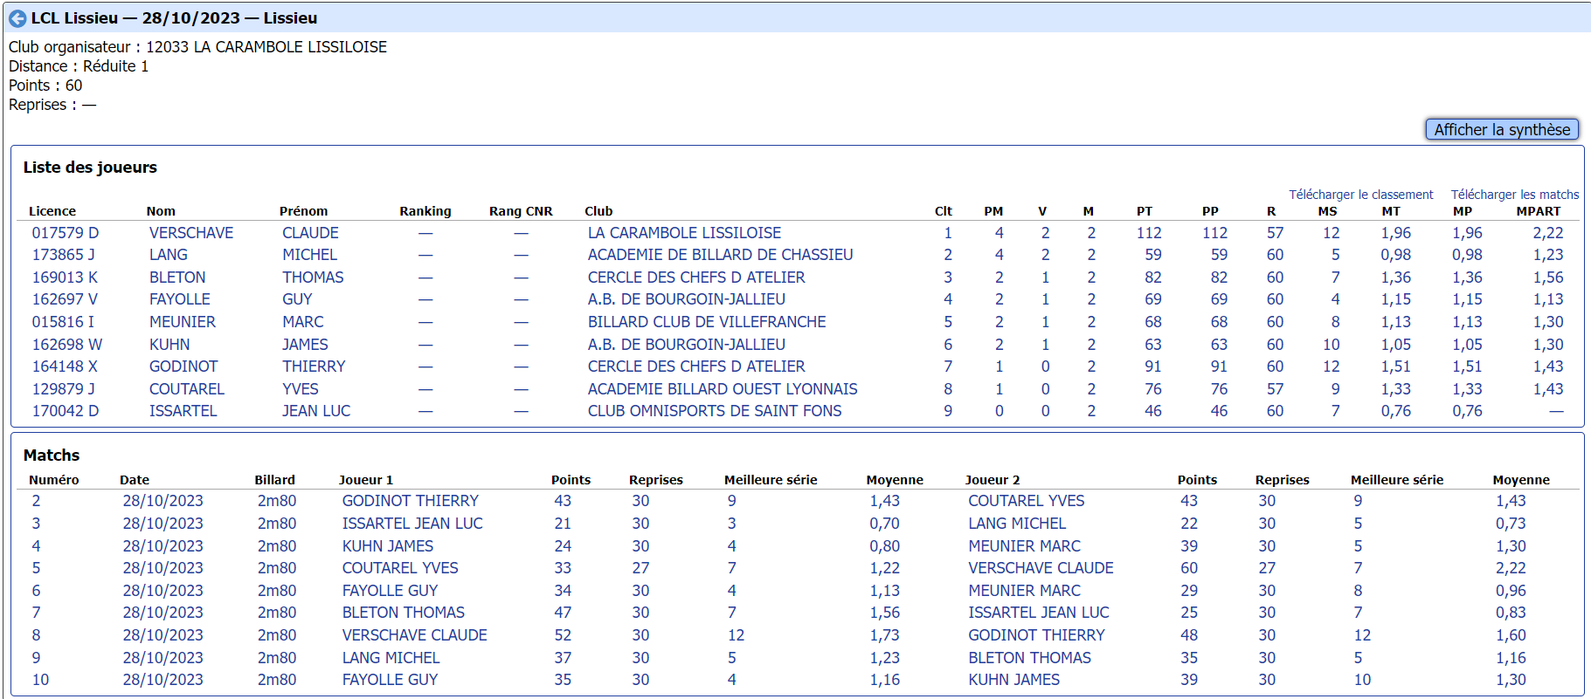Open match number 3

tap(36, 524)
